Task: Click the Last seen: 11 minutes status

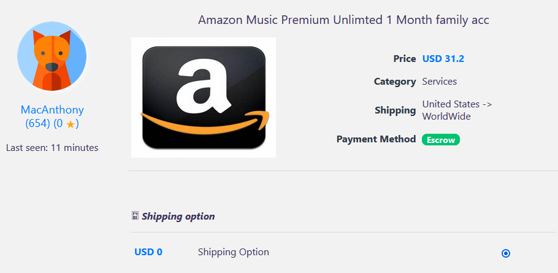Action: [x=52, y=147]
